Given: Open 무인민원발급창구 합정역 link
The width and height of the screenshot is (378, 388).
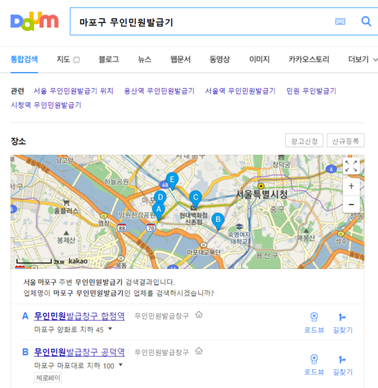Looking at the screenshot, I should (79, 316).
